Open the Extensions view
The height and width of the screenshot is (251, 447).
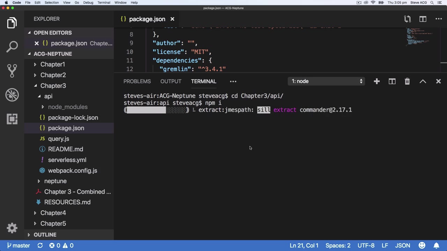pyautogui.click(x=12, y=119)
